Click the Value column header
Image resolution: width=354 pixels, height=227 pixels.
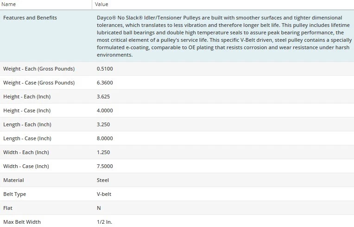(x=101, y=4)
